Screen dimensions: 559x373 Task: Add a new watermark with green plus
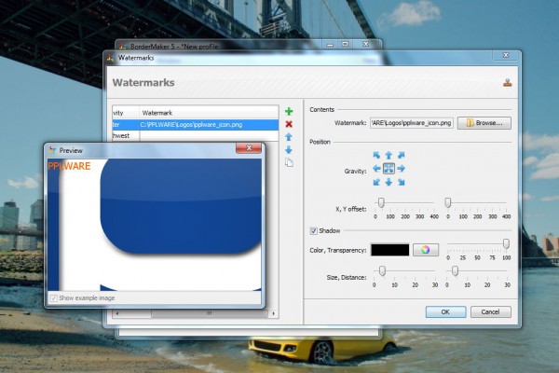click(x=289, y=111)
